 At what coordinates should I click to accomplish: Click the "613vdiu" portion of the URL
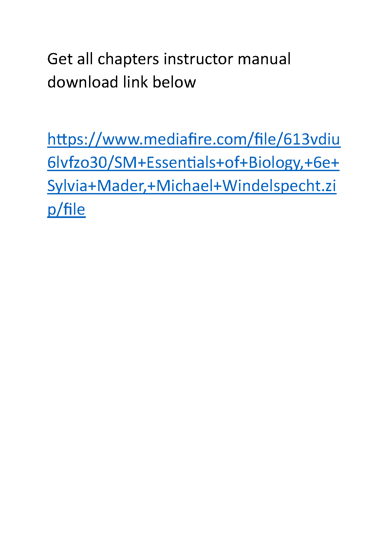tap(311, 140)
